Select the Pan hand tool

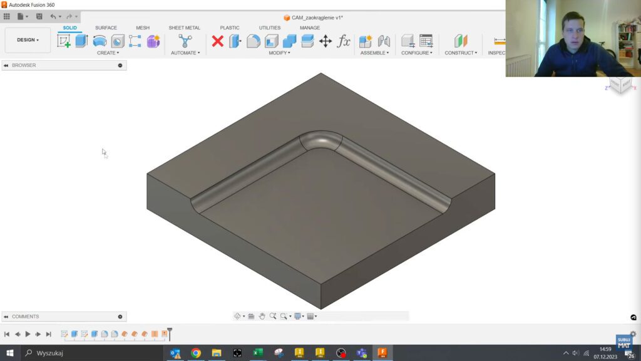coord(262,317)
